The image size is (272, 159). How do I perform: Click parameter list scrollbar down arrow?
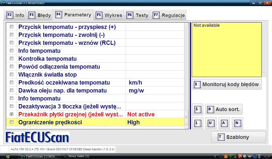pos(186,127)
